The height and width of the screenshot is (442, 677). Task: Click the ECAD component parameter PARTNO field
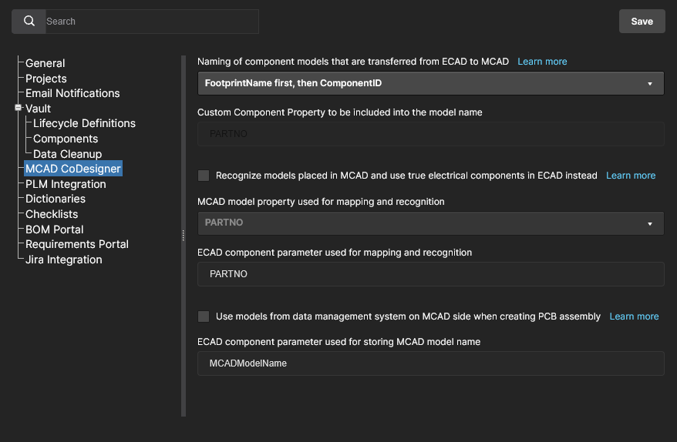pos(430,274)
